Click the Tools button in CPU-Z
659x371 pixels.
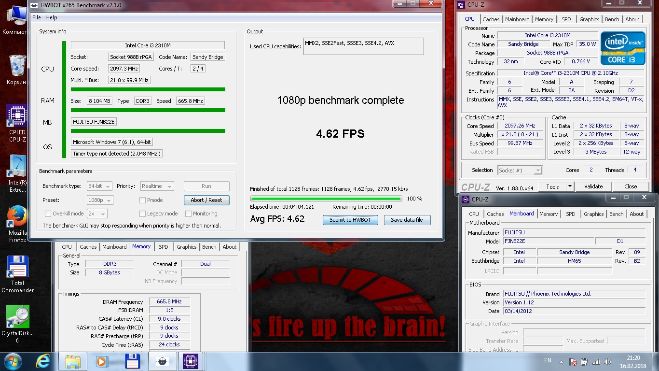pos(553,186)
